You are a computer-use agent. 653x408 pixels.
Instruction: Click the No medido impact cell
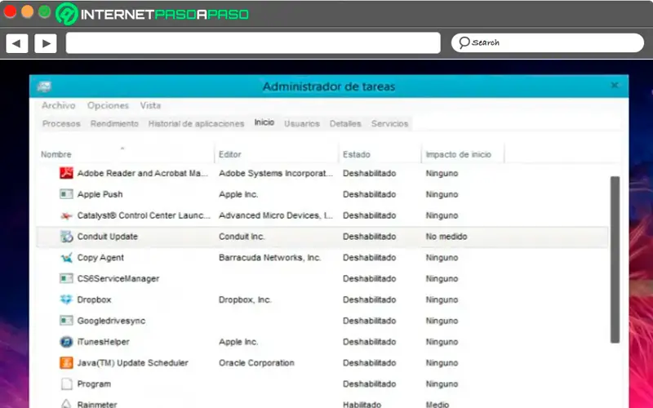coord(446,237)
